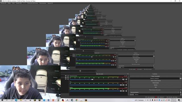Toggle the top source eye visibility icon
This screenshot has width=182, height=102.
tap(66, 76)
